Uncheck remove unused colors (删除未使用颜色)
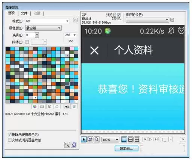Viewport: 192px width, 160px height. click(x=9, y=135)
